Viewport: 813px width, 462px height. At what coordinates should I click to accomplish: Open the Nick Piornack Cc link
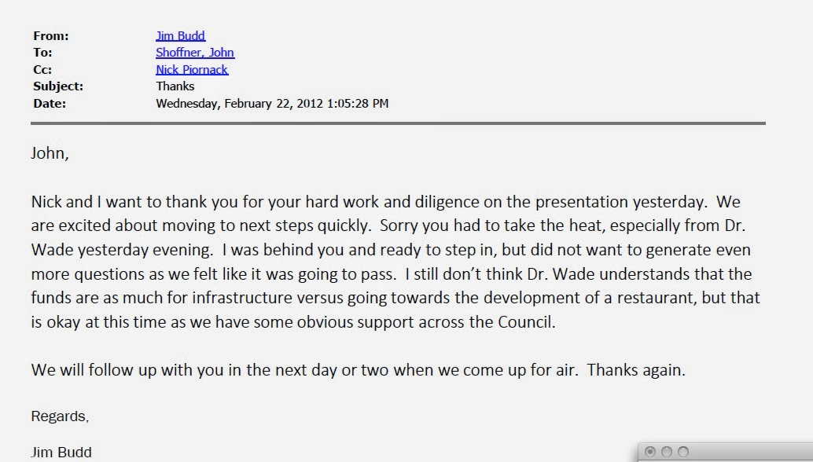192,69
